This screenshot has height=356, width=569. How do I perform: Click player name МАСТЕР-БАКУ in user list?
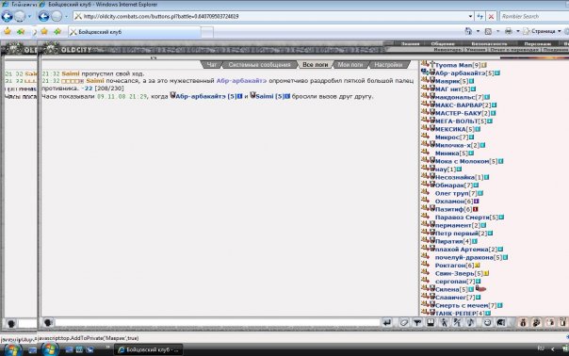coord(459,113)
